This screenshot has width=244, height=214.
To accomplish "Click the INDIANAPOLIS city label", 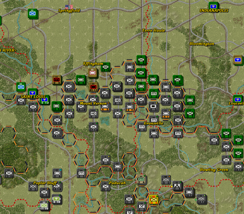I will pos(214,11).
